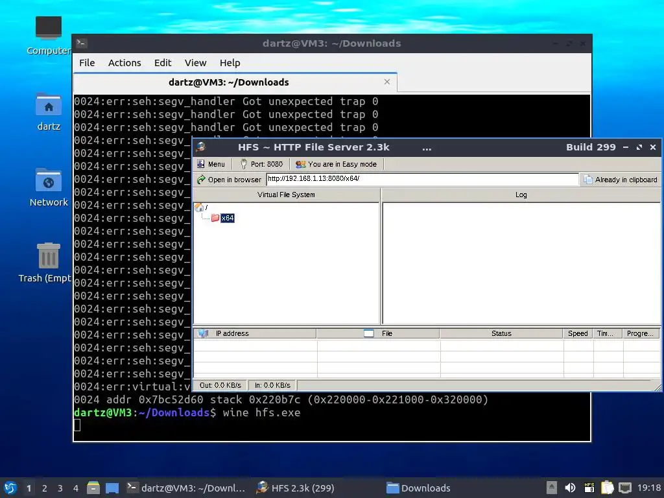
Task: Click the file manager launcher in taskbar
Action: [x=93, y=488]
